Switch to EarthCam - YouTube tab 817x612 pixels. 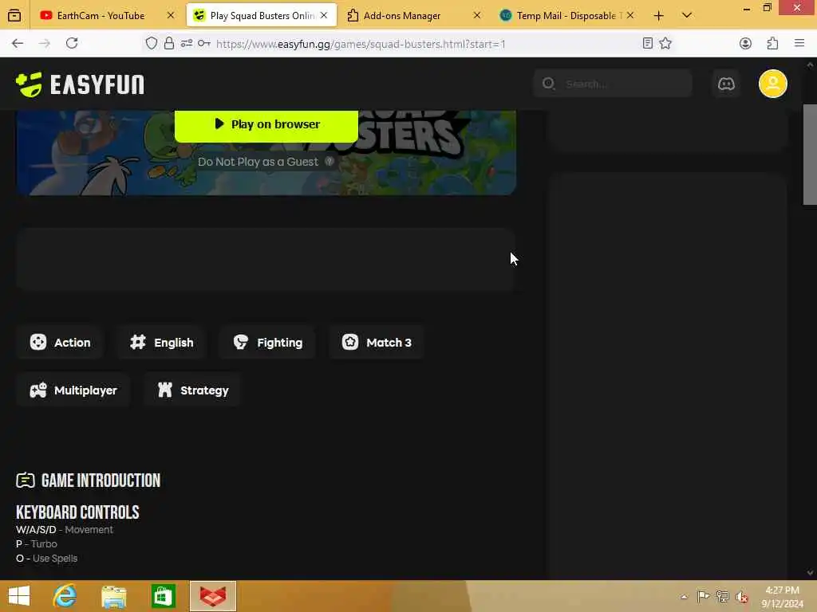coord(100,16)
